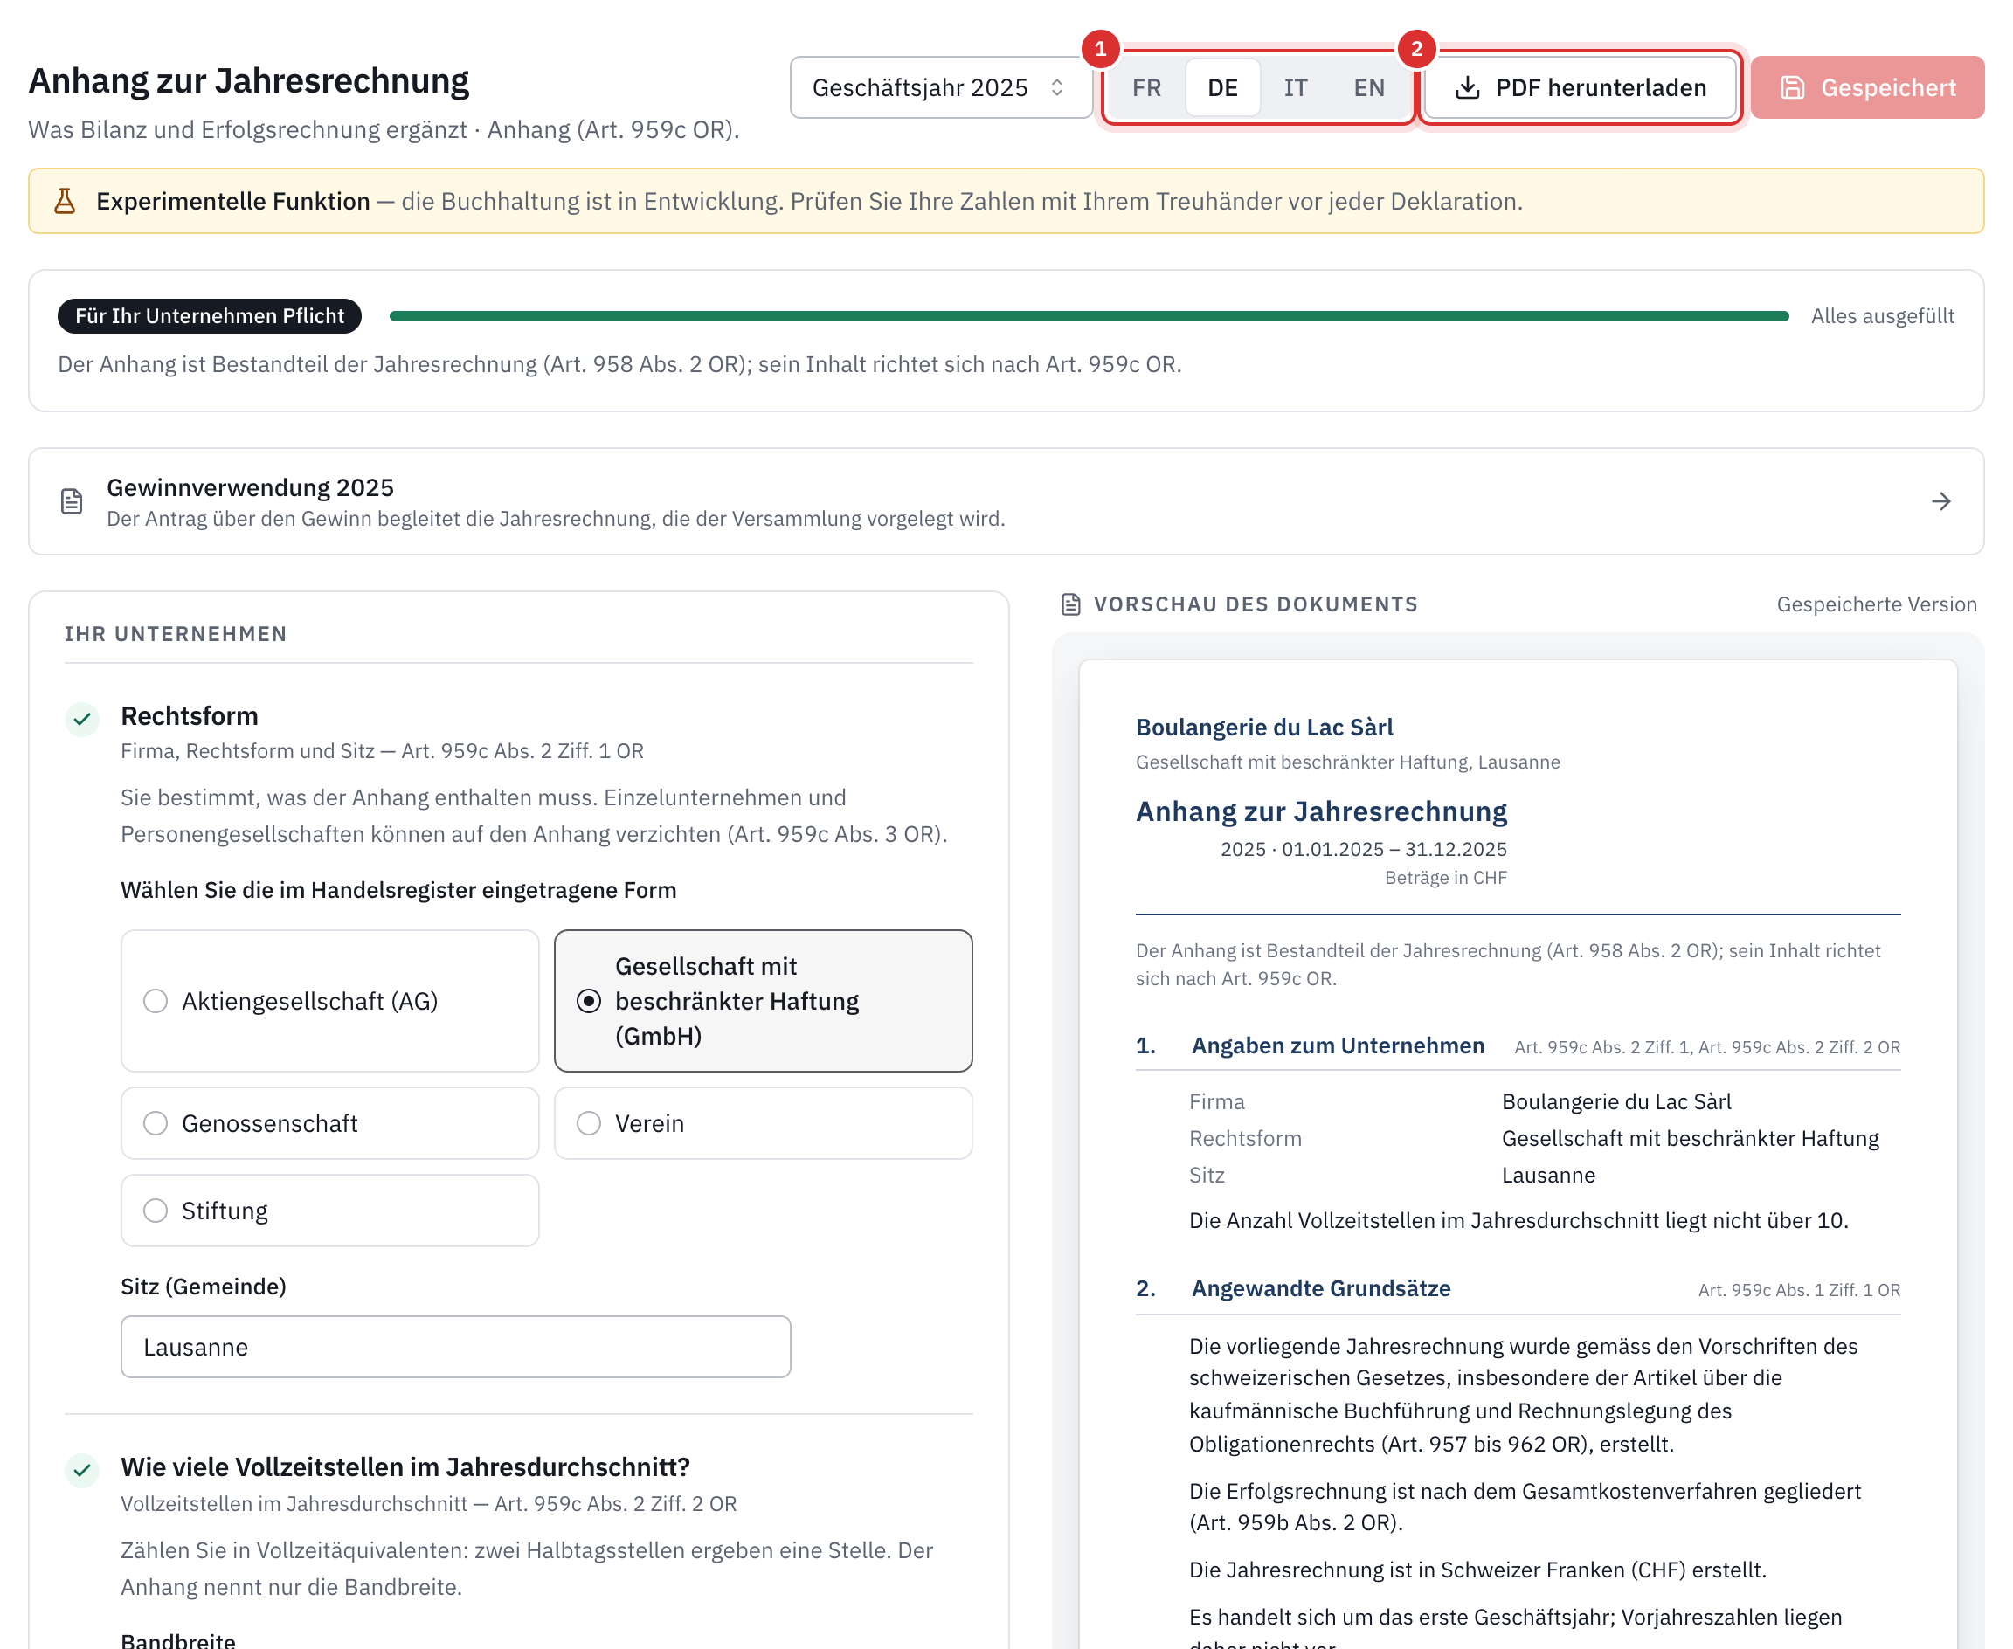Switch language to IT
This screenshot has height=1649, width=2013.
tap(1295, 87)
